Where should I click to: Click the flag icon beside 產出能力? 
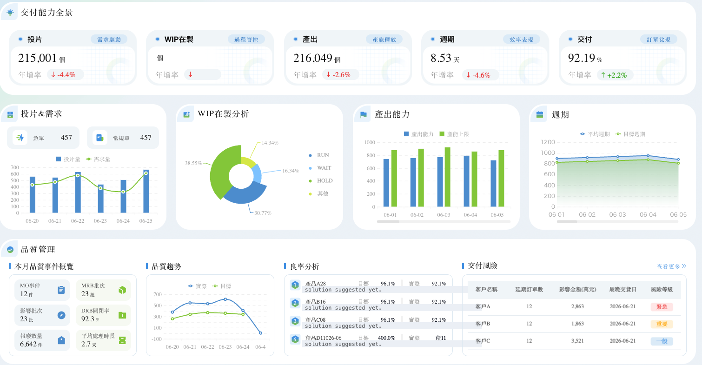(x=364, y=114)
